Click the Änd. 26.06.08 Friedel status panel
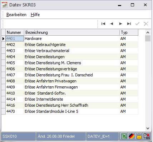Image resolution: width=153 pixels, height=142 pixels. [61, 136]
